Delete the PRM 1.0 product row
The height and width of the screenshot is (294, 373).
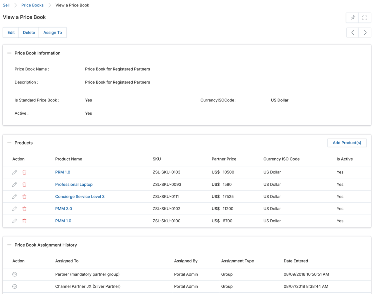coord(24,172)
